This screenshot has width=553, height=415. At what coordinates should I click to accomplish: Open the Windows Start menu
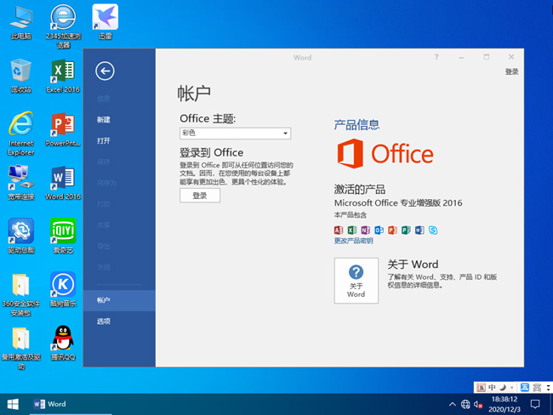[x=13, y=404]
